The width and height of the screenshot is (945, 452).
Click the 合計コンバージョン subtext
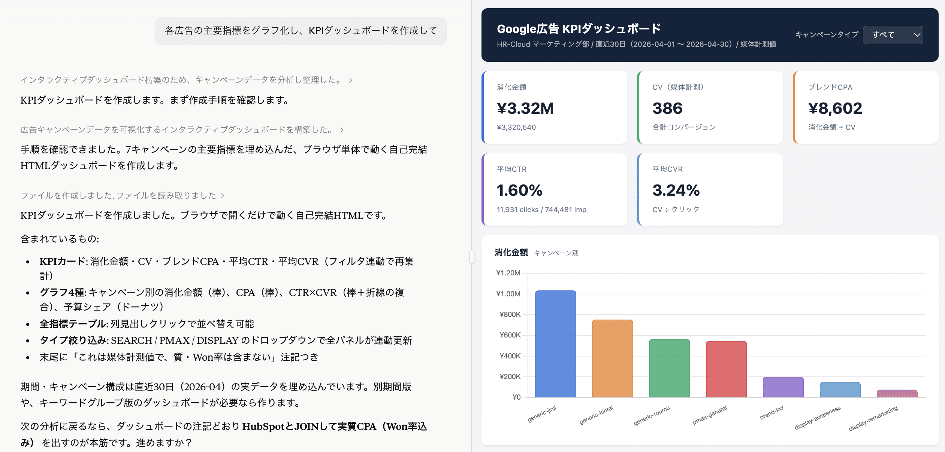point(684,127)
